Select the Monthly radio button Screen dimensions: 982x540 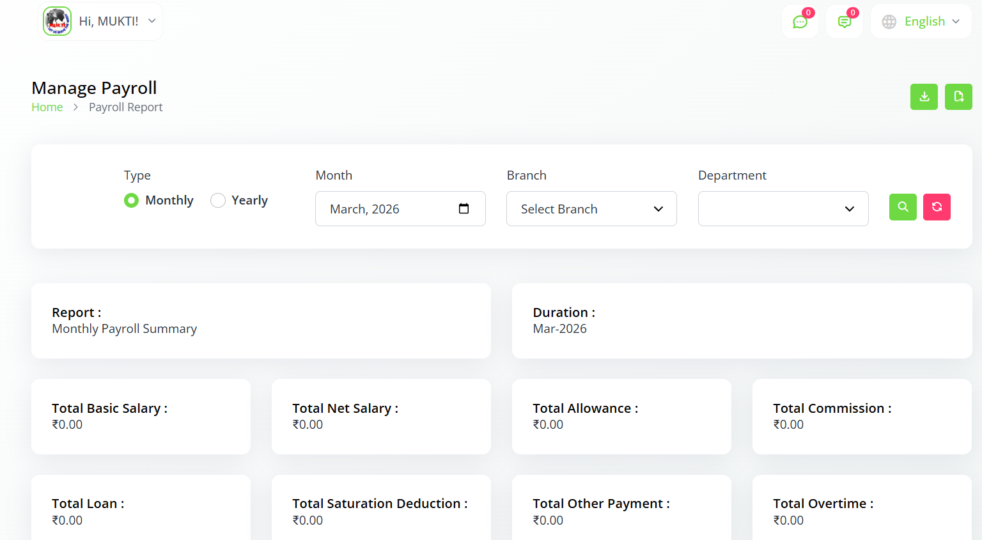click(x=131, y=201)
